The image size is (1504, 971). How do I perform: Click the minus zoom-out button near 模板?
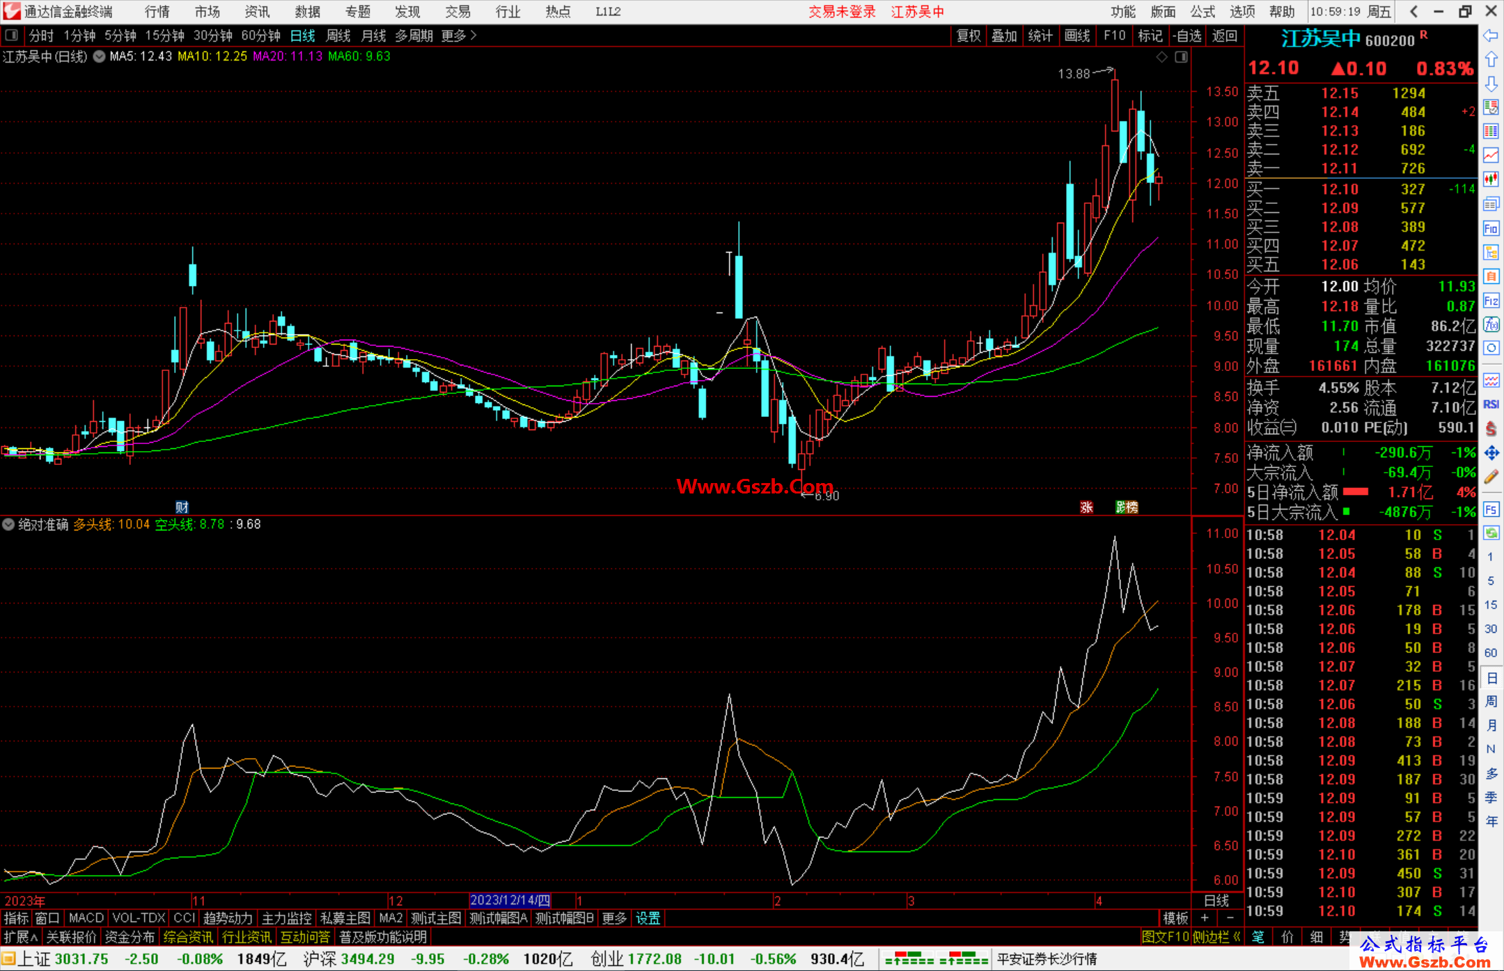coord(1230,918)
